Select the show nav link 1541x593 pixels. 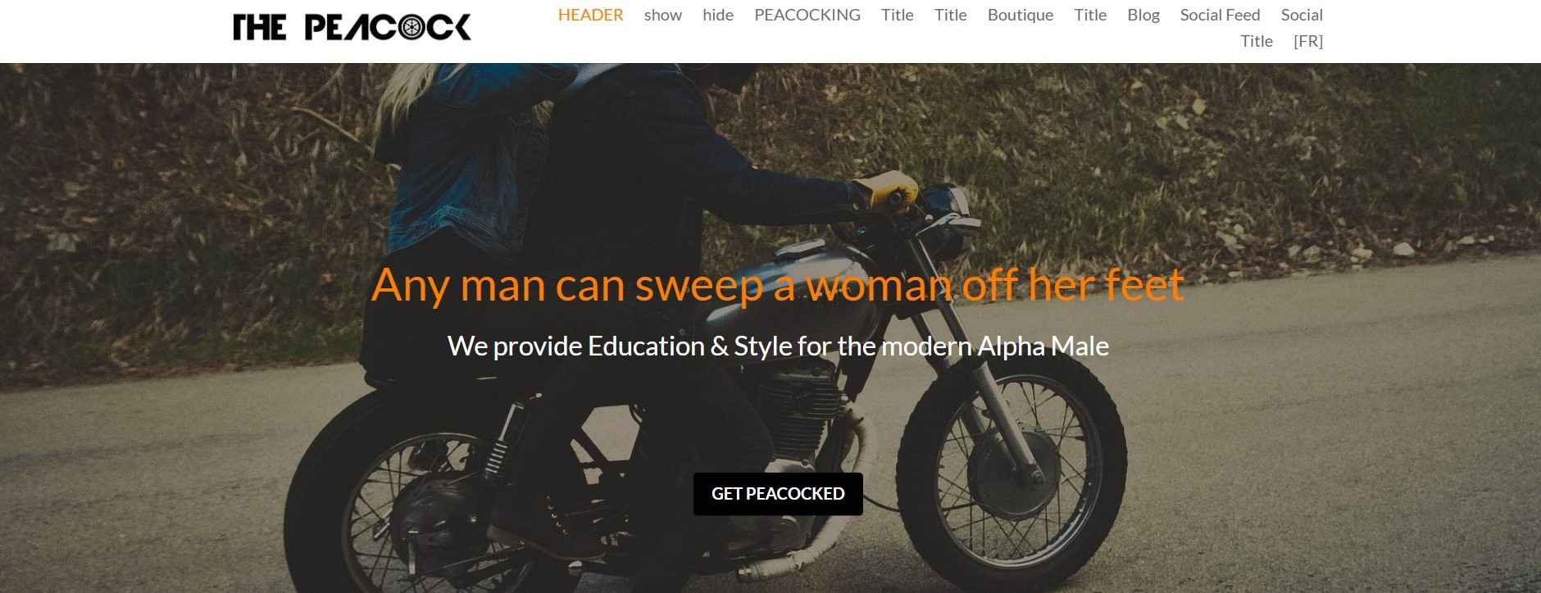pyautogui.click(x=663, y=15)
